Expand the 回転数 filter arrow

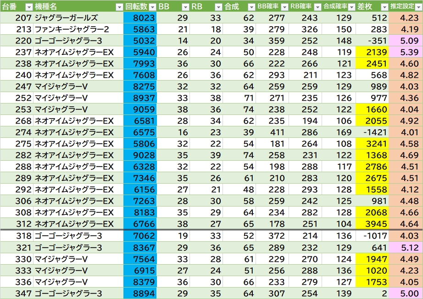point(152,7)
